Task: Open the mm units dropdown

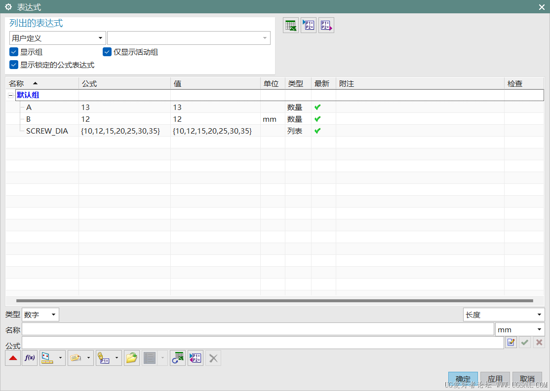Action: (520, 330)
